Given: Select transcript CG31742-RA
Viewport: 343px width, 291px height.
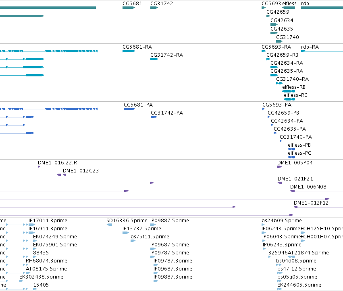Looking at the screenshot, I should tap(167, 55).
